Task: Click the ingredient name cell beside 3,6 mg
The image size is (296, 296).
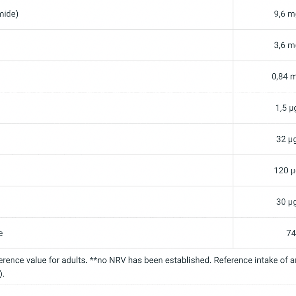Action: tap(115, 45)
